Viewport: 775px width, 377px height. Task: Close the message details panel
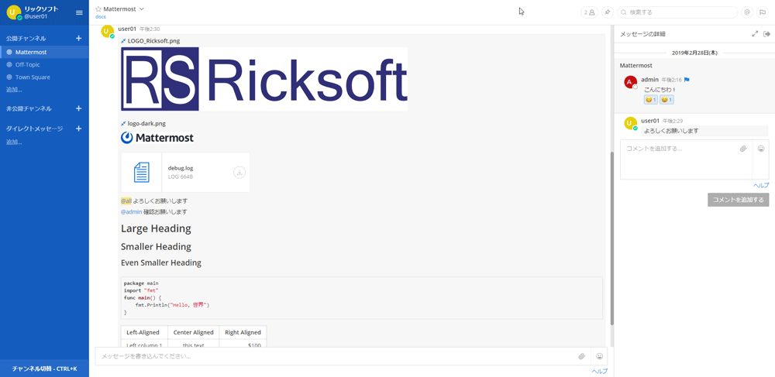click(x=767, y=34)
